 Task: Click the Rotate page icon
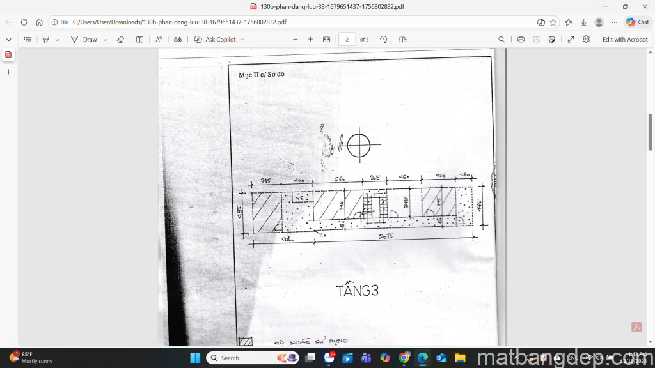384,40
